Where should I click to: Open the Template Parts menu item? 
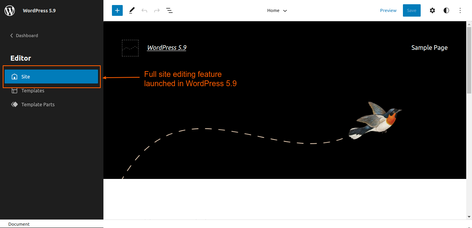click(51, 104)
